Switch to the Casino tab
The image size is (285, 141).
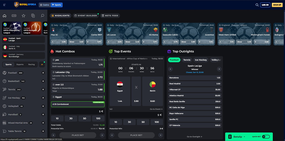(45, 5)
